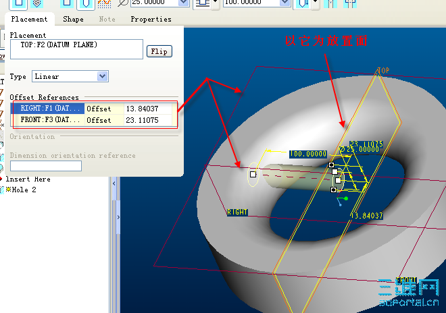Switch to the Placement tab

click(x=29, y=20)
